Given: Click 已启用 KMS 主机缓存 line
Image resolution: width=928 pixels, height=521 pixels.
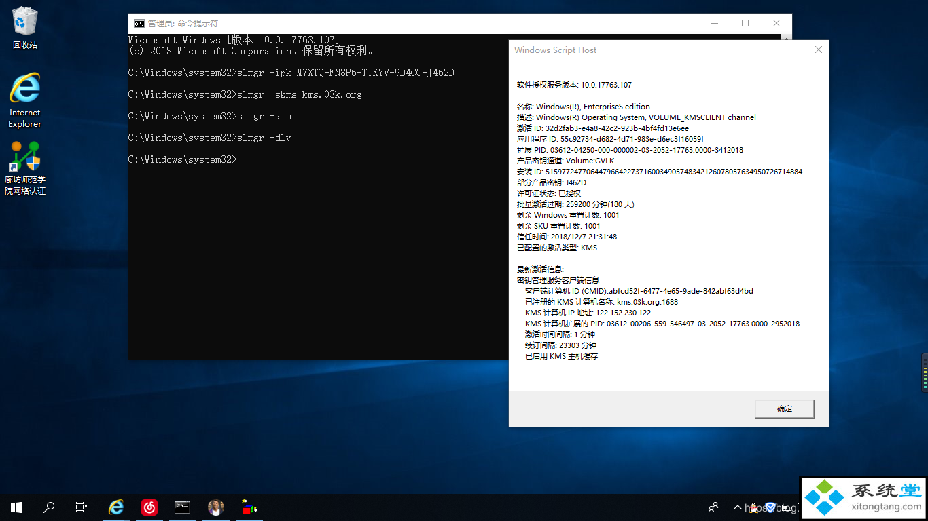Looking at the screenshot, I should [x=561, y=356].
